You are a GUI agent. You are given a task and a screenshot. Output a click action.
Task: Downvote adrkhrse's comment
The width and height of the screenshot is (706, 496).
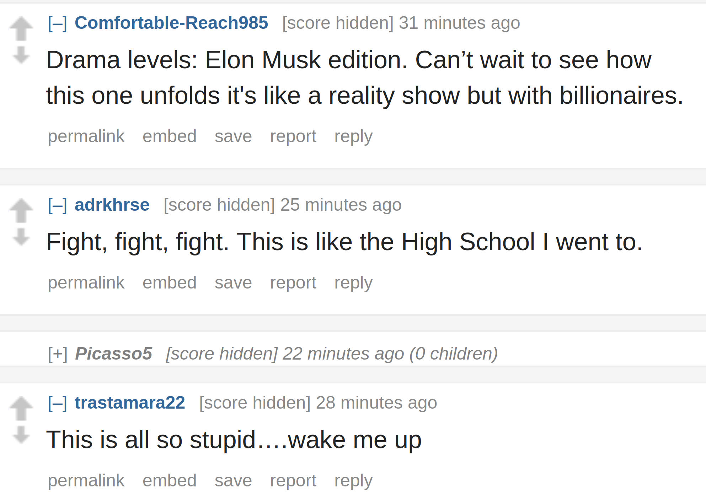21,237
